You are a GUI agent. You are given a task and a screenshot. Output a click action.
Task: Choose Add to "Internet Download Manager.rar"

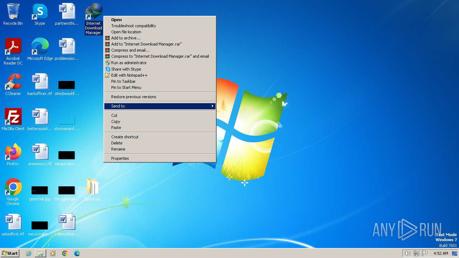coord(160,44)
